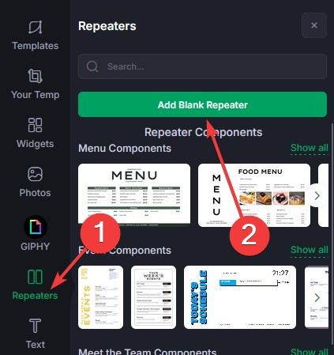
Task: Show all Menu Components
Action: [310, 148]
